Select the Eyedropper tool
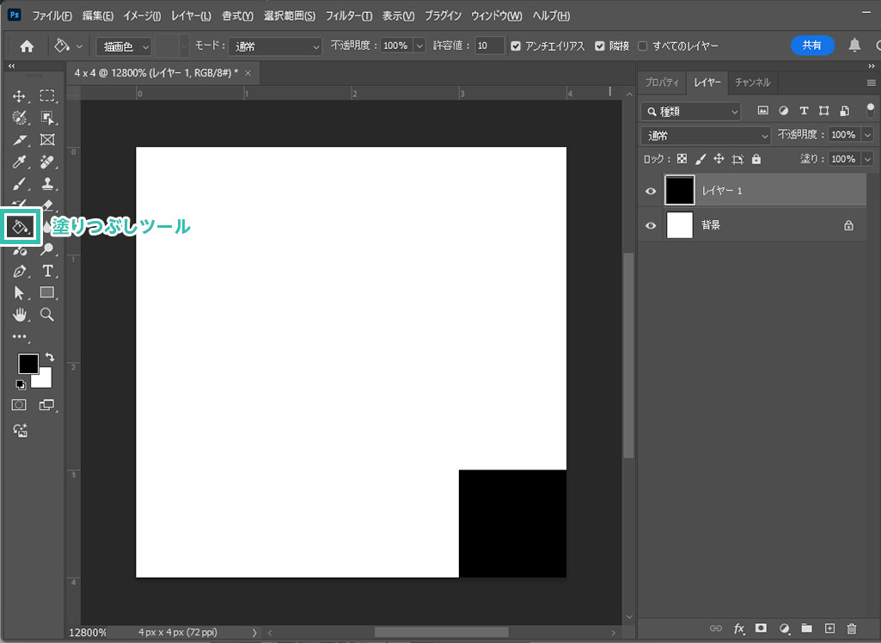This screenshot has width=881, height=643. pyautogui.click(x=19, y=162)
